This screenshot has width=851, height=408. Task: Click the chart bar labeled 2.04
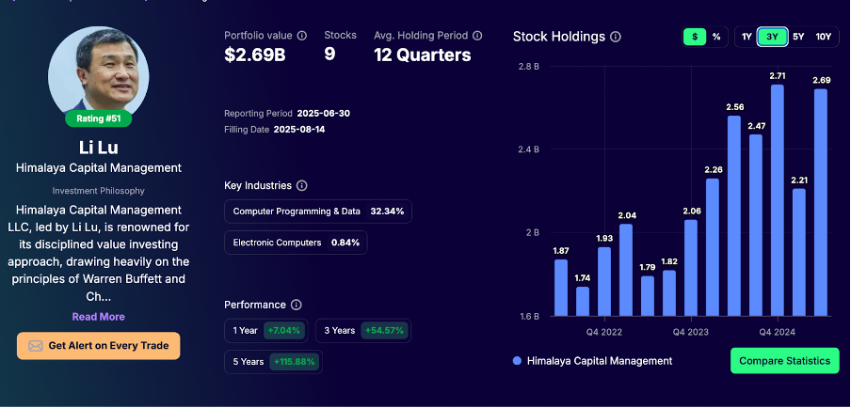tap(626, 271)
